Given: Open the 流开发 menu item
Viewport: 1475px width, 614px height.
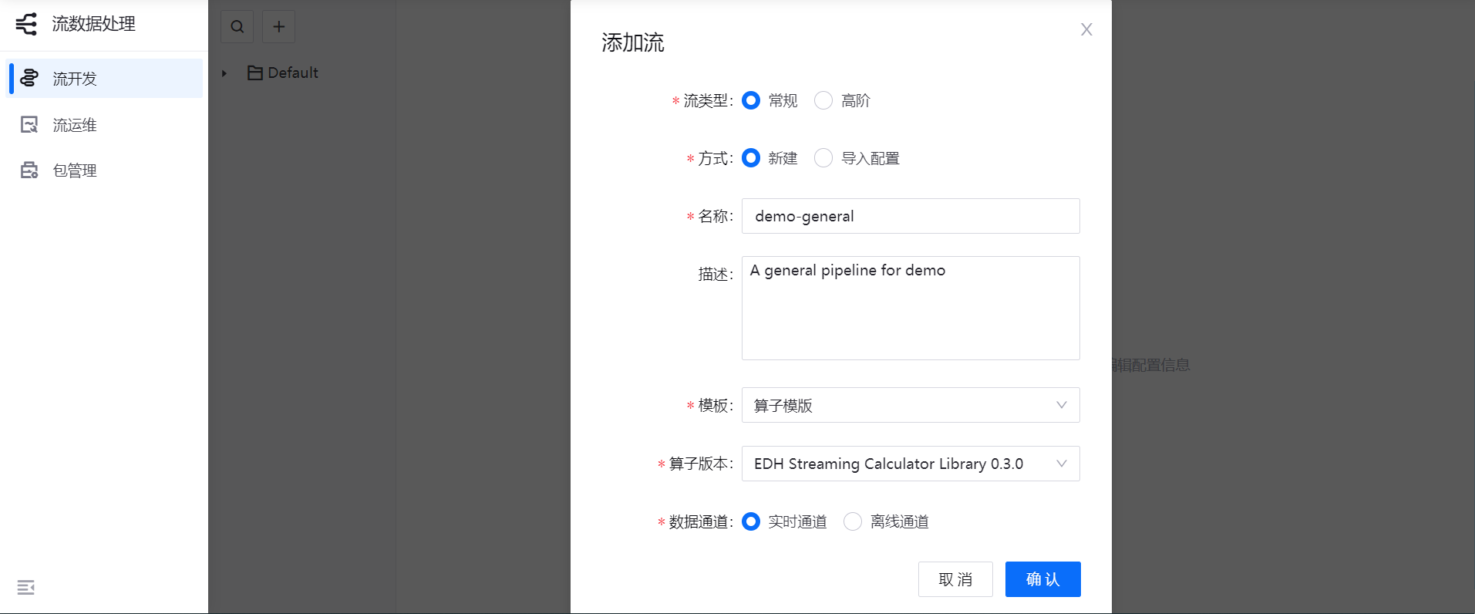Looking at the screenshot, I should (x=75, y=79).
